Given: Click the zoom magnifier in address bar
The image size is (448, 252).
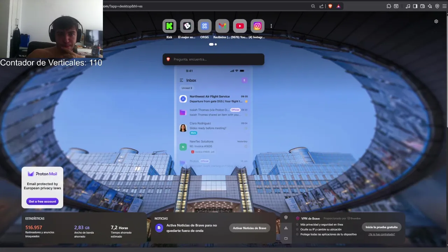Looking at the screenshot, I should pos(313,6).
